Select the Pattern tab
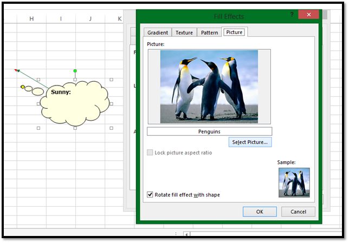349x243 pixels. tap(209, 32)
